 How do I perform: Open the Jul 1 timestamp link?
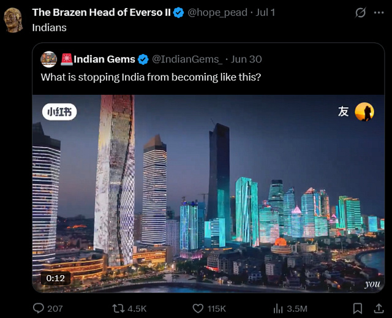click(265, 12)
